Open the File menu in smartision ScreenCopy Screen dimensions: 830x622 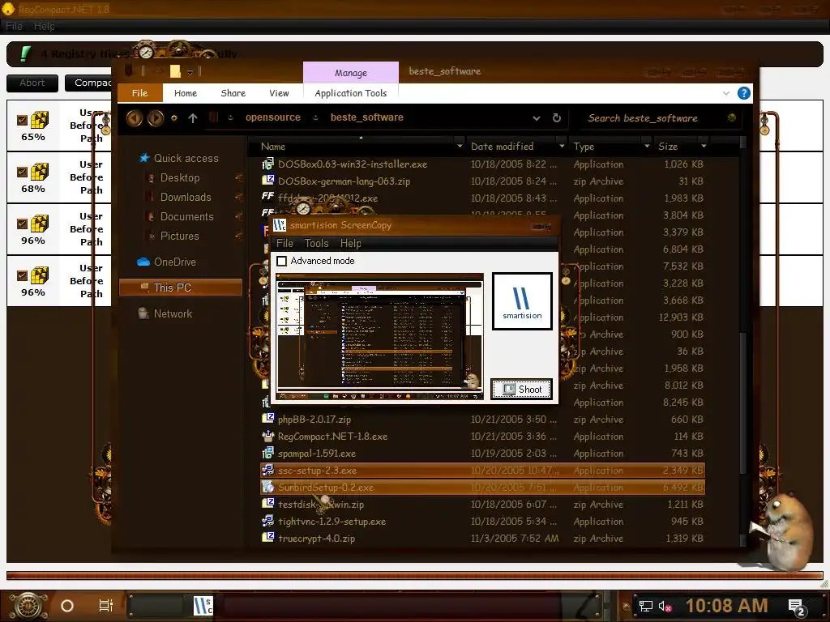pos(285,243)
